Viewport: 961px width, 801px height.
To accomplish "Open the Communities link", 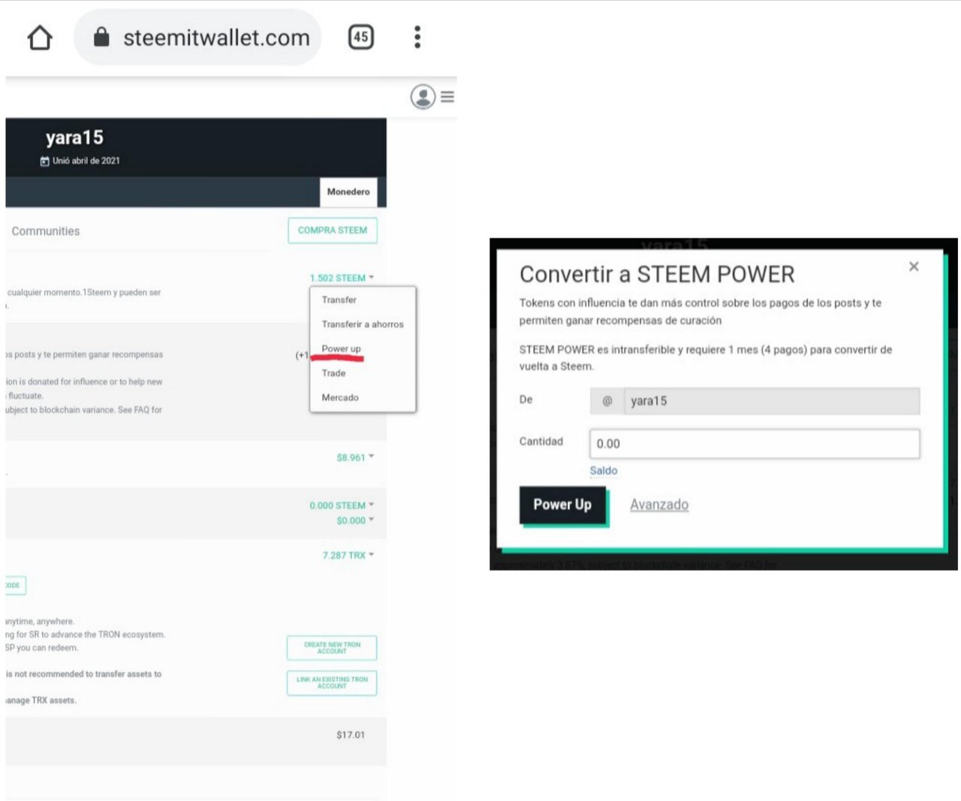I will 46,231.
